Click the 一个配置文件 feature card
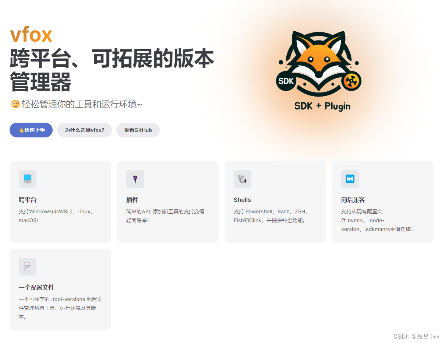This screenshot has height=343, width=445. pyautogui.click(x=60, y=289)
